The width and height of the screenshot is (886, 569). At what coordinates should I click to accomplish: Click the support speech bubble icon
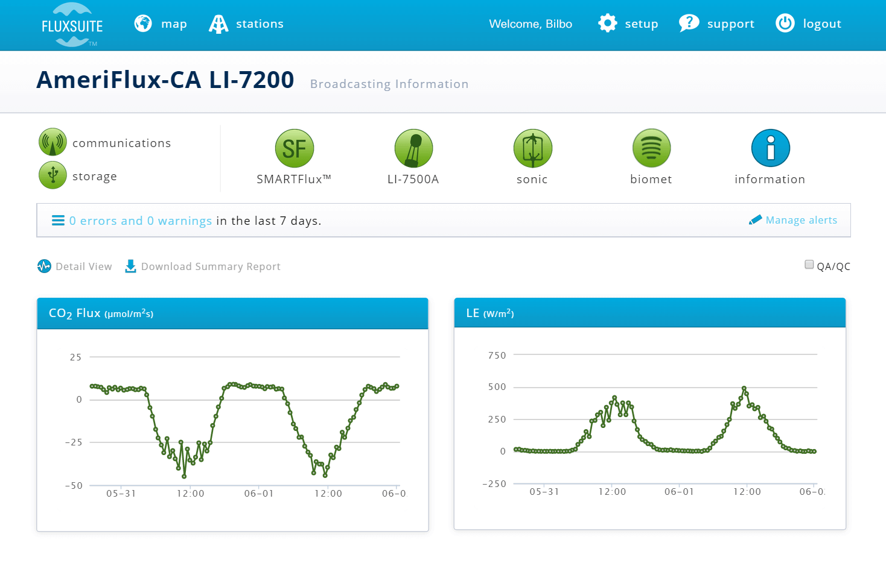(x=689, y=24)
